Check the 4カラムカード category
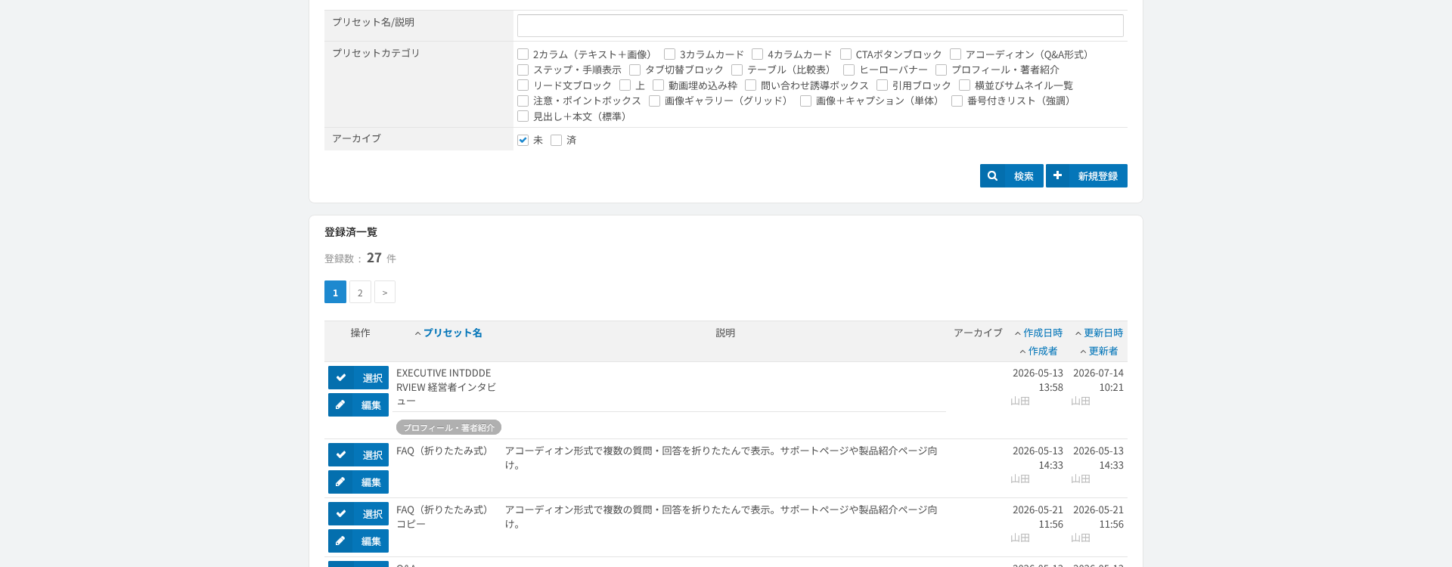 click(757, 54)
